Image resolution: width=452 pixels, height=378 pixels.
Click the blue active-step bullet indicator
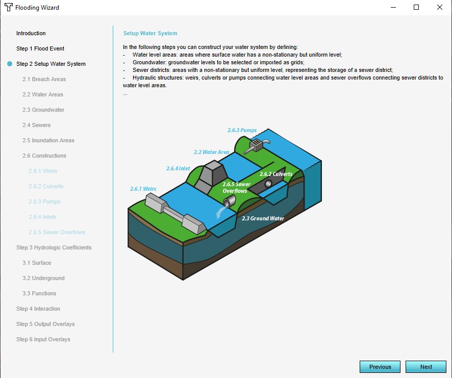pos(10,64)
